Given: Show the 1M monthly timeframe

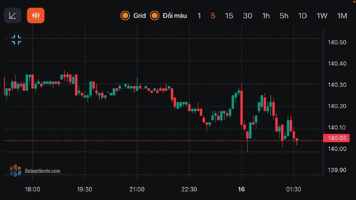Looking at the screenshot, I should pyautogui.click(x=342, y=16).
